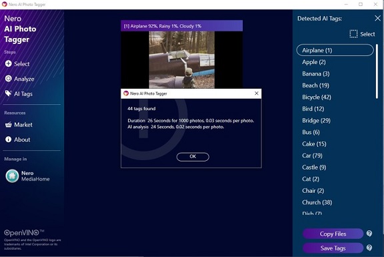Screen dimensions: 384x257
Task: Click the Market basket icon
Action: (8, 125)
